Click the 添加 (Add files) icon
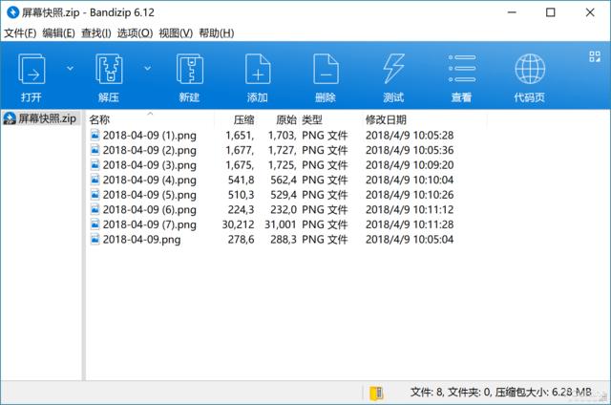The height and width of the screenshot is (405, 611). (257, 71)
